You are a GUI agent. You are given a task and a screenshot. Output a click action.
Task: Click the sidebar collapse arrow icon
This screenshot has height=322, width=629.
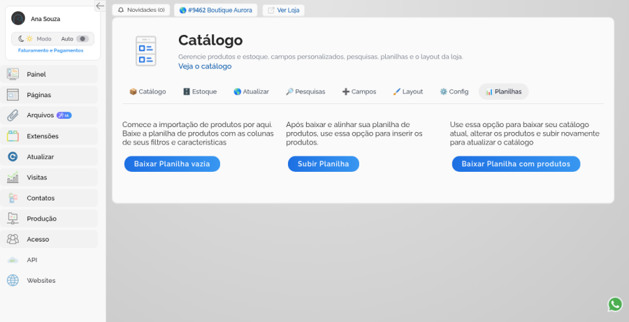(x=100, y=6)
